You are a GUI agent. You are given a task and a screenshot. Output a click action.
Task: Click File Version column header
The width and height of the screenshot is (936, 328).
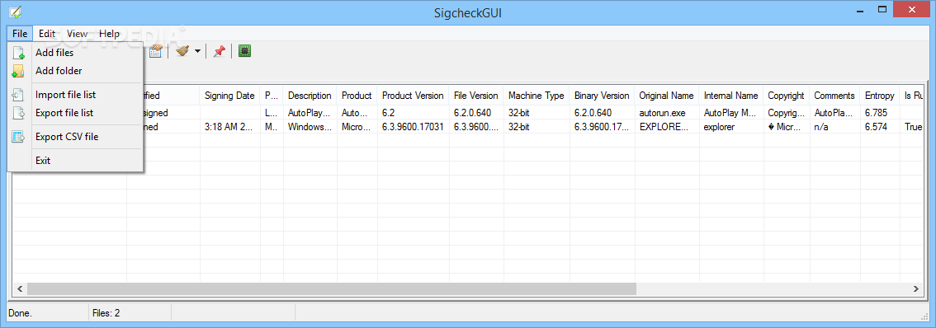tap(475, 96)
